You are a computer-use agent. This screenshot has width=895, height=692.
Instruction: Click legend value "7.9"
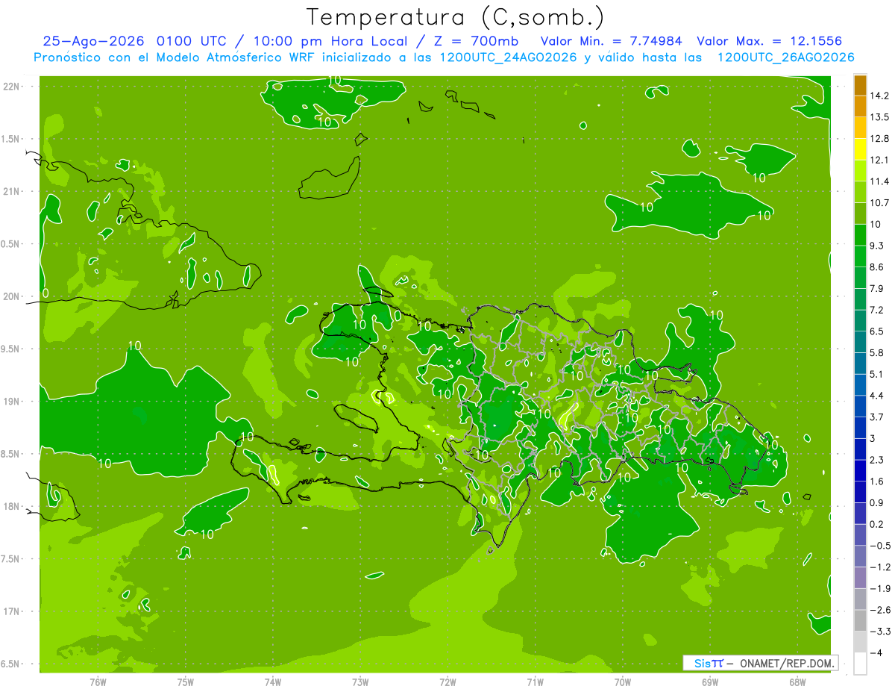point(877,288)
